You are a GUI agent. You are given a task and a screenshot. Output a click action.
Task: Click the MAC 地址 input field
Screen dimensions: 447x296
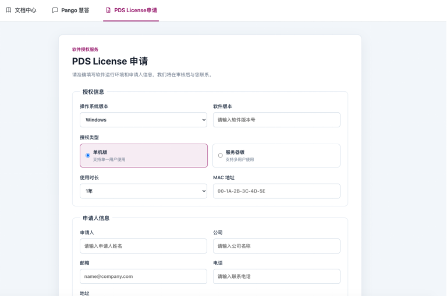point(276,191)
